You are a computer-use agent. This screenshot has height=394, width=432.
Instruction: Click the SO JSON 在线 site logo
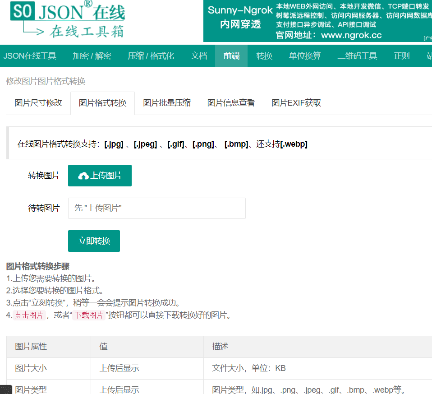coord(68,19)
